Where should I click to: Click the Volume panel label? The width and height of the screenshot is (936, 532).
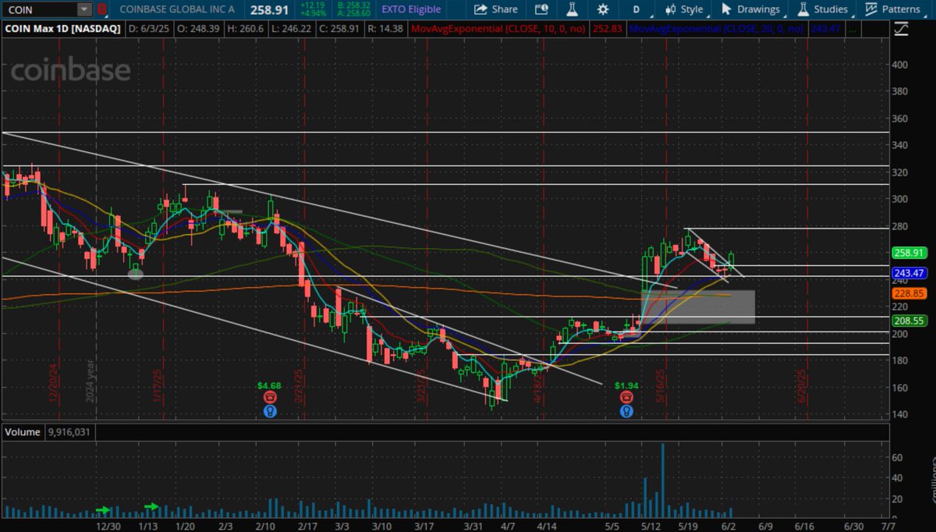(x=22, y=431)
